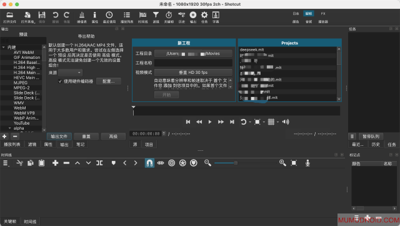Expand the alpha presets tree group
Screen dimensions: 400x226
pyautogui.click(x=10, y=128)
